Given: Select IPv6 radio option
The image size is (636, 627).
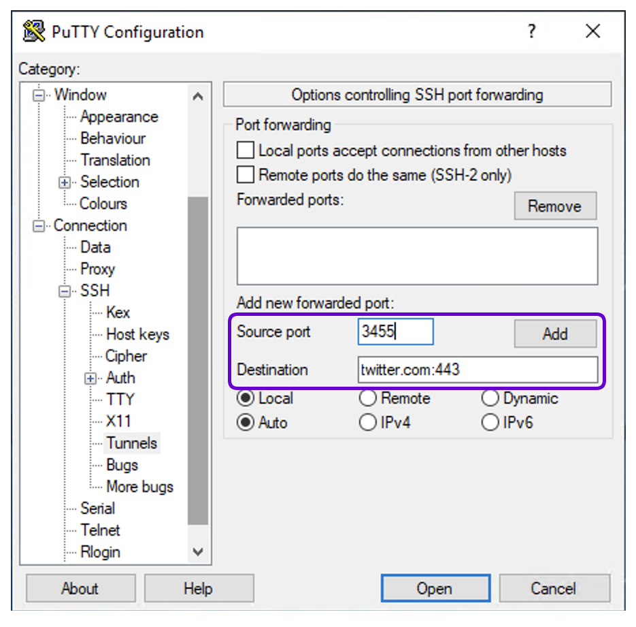Looking at the screenshot, I should [x=490, y=423].
